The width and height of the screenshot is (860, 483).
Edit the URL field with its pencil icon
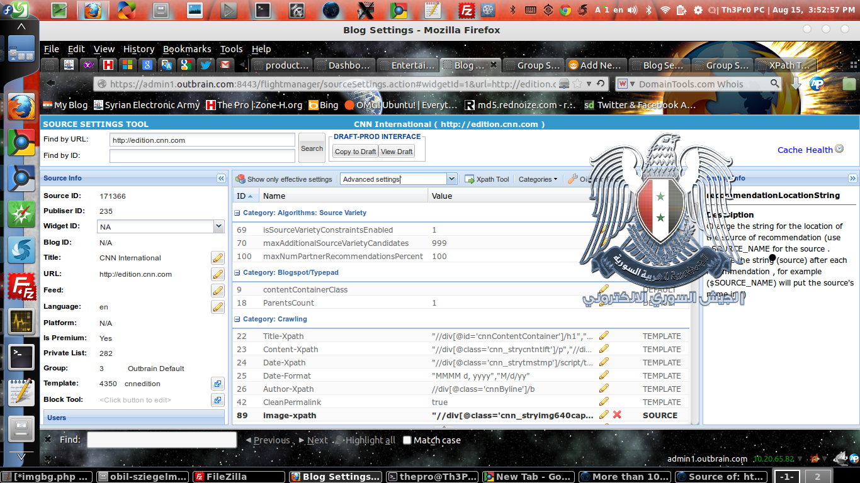point(217,274)
